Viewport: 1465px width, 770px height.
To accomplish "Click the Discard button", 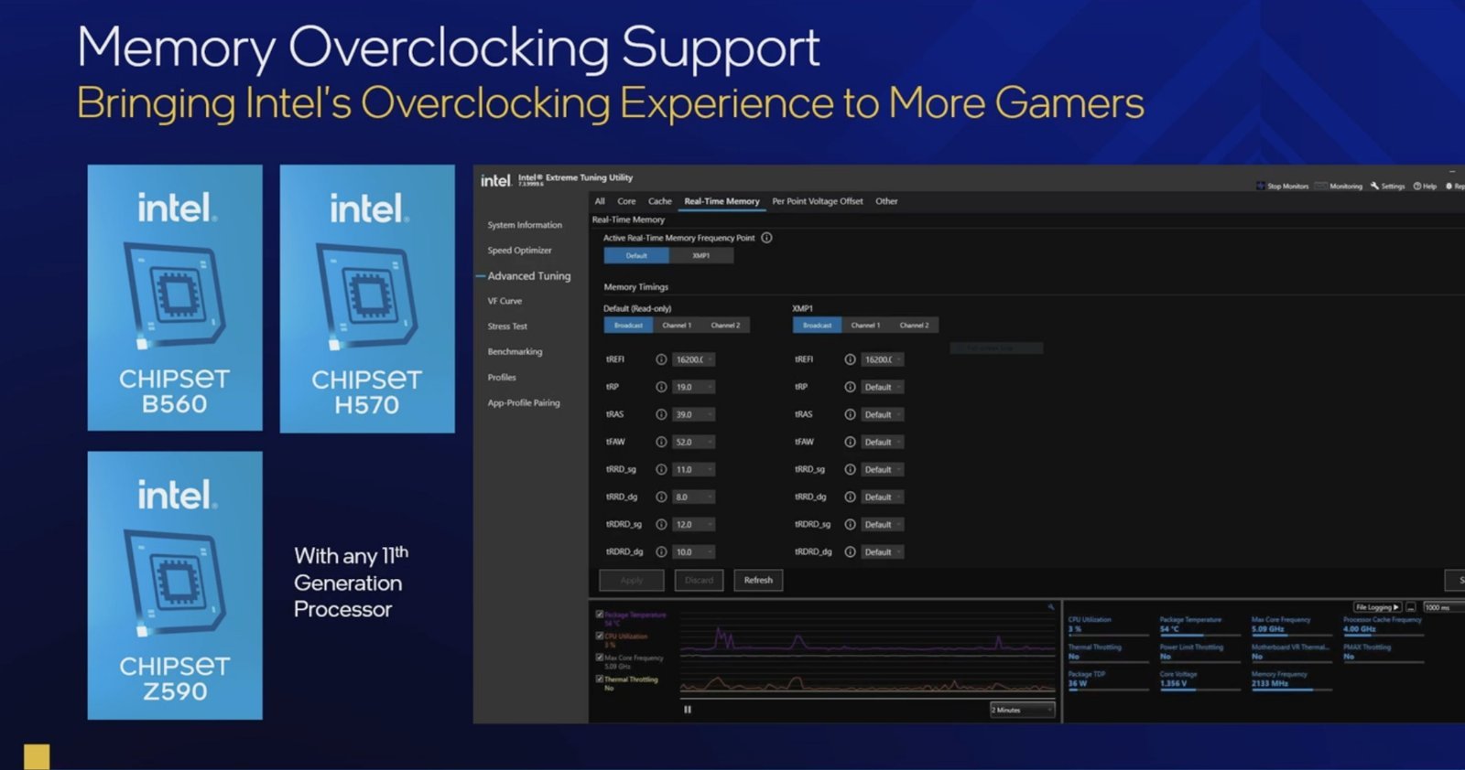I will click(699, 580).
